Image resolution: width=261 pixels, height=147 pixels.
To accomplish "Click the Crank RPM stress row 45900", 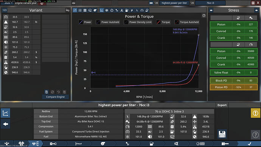I will click(234, 64).
